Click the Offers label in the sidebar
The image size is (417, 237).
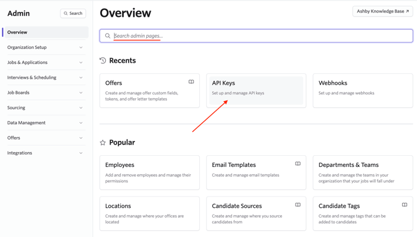pyautogui.click(x=14, y=138)
